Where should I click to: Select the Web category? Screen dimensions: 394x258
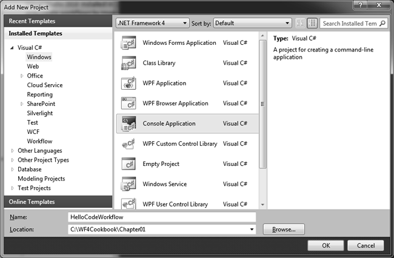pos(33,66)
